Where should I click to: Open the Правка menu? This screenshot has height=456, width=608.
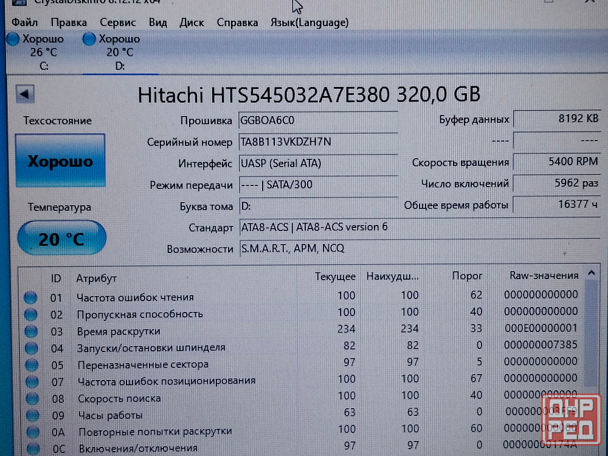point(69,22)
